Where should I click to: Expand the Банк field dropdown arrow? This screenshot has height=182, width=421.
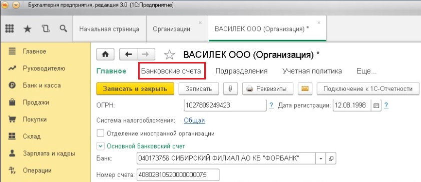[320, 158]
